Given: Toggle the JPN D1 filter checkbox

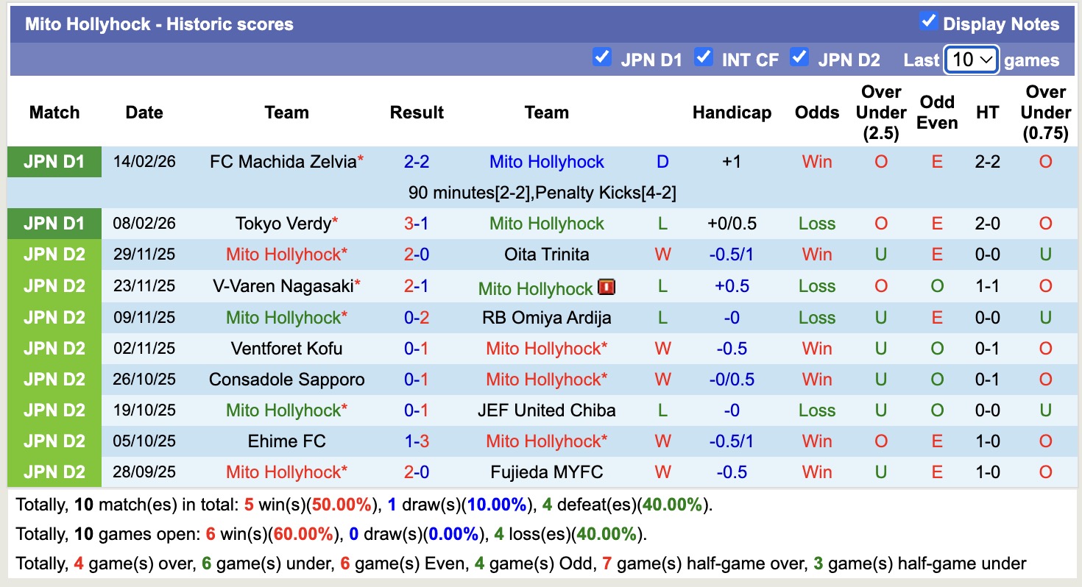Looking at the screenshot, I should click(602, 57).
